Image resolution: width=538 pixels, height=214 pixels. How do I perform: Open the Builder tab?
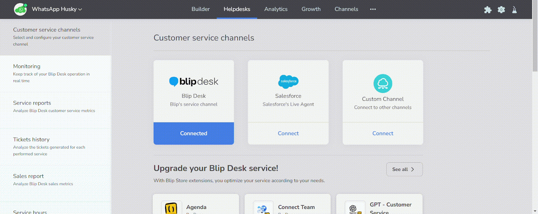(x=201, y=9)
